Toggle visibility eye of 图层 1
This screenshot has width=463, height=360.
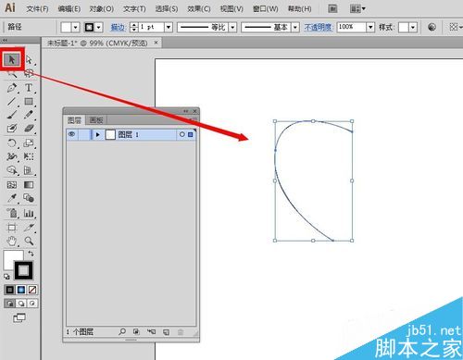(71, 134)
